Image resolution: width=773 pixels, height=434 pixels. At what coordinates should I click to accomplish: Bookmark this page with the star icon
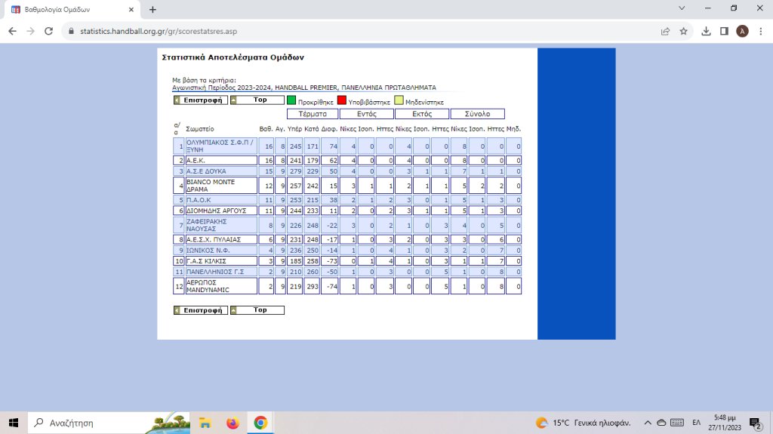683,31
